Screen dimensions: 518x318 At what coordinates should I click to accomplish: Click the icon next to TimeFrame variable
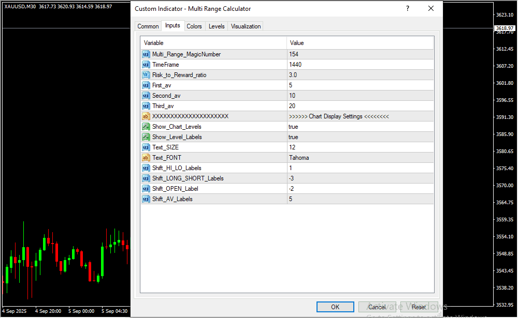click(x=146, y=65)
